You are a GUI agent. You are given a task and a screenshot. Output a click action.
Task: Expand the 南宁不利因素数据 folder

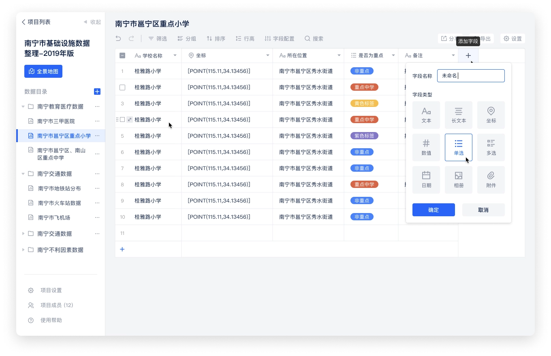pos(23,250)
